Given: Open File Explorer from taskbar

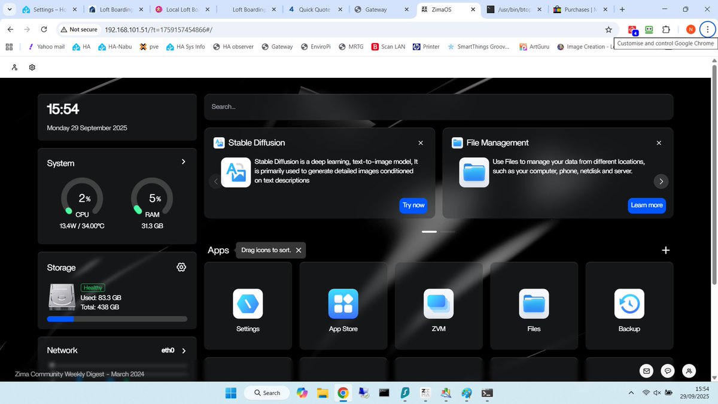Looking at the screenshot, I should (x=323, y=393).
